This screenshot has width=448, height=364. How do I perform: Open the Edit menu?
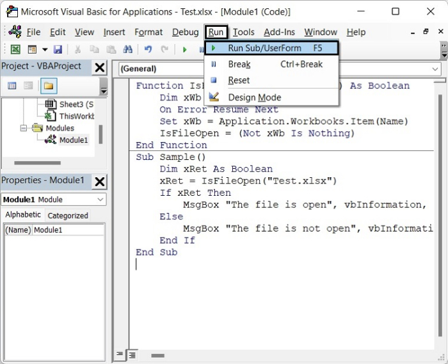[x=58, y=32]
